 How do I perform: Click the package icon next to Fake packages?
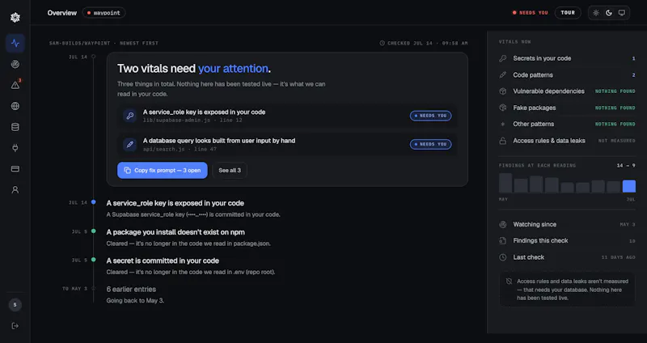pos(502,108)
